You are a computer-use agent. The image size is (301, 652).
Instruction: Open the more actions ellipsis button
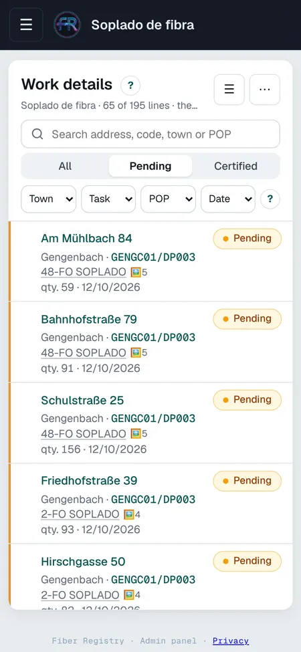pos(265,90)
